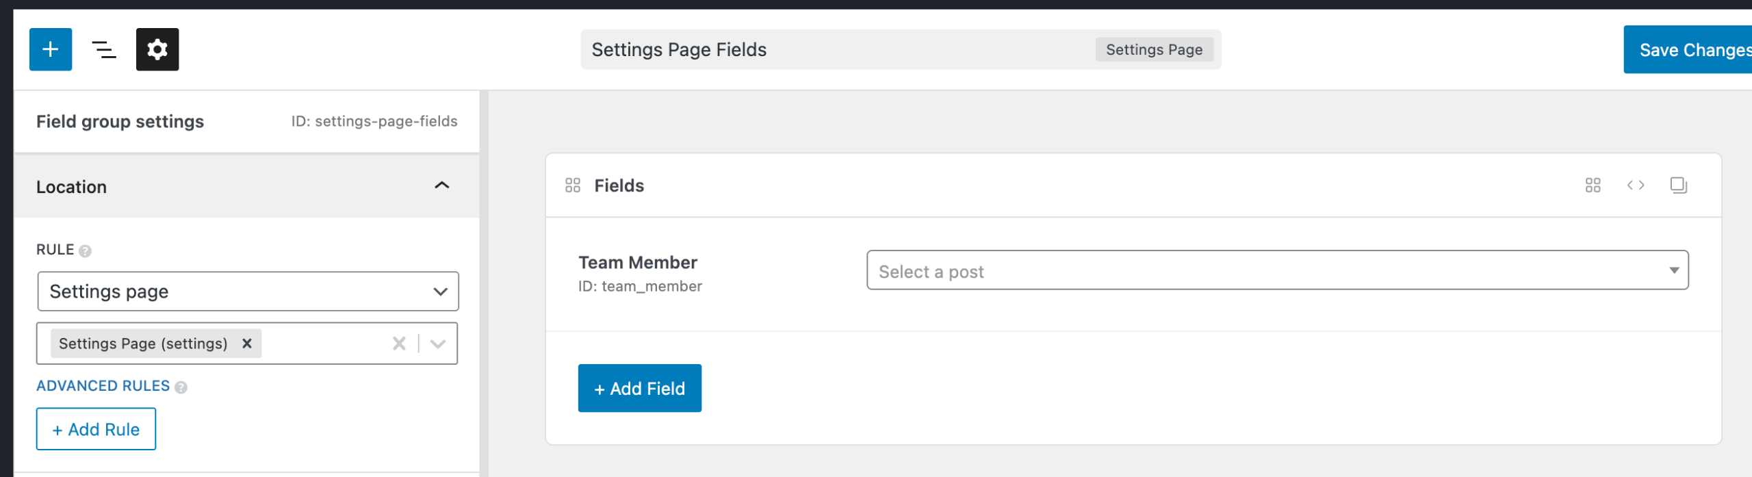Click the blue plus add-field icon

click(x=50, y=49)
